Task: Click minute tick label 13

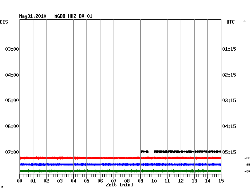Action: (194, 181)
